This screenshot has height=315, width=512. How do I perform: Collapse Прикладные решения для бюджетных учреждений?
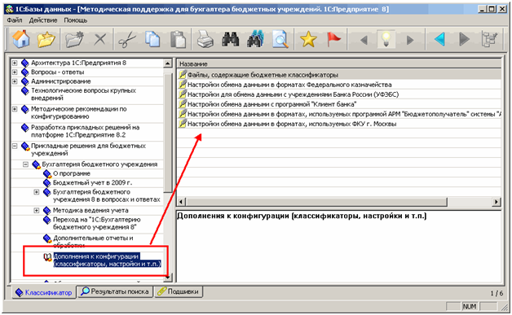point(15,146)
